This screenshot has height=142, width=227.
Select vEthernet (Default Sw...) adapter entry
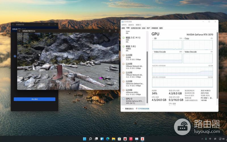coord(134,83)
